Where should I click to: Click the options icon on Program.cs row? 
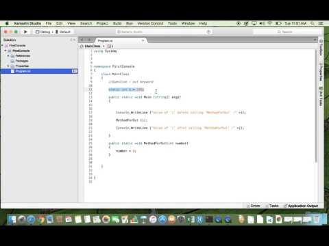pyautogui.click(x=75, y=71)
